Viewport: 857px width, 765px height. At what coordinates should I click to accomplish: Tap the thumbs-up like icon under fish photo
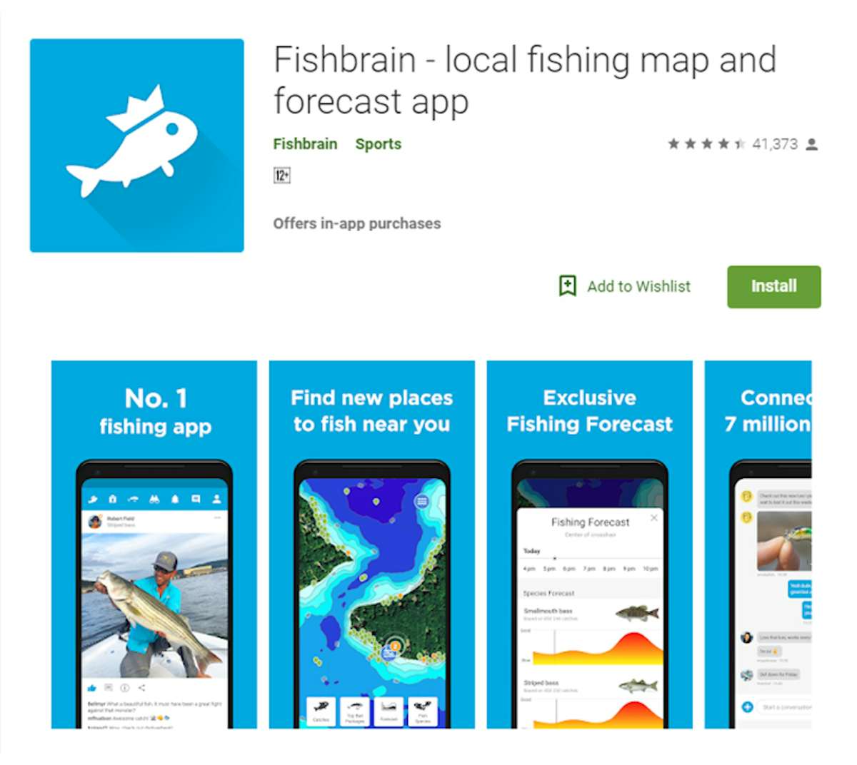(x=92, y=688)
